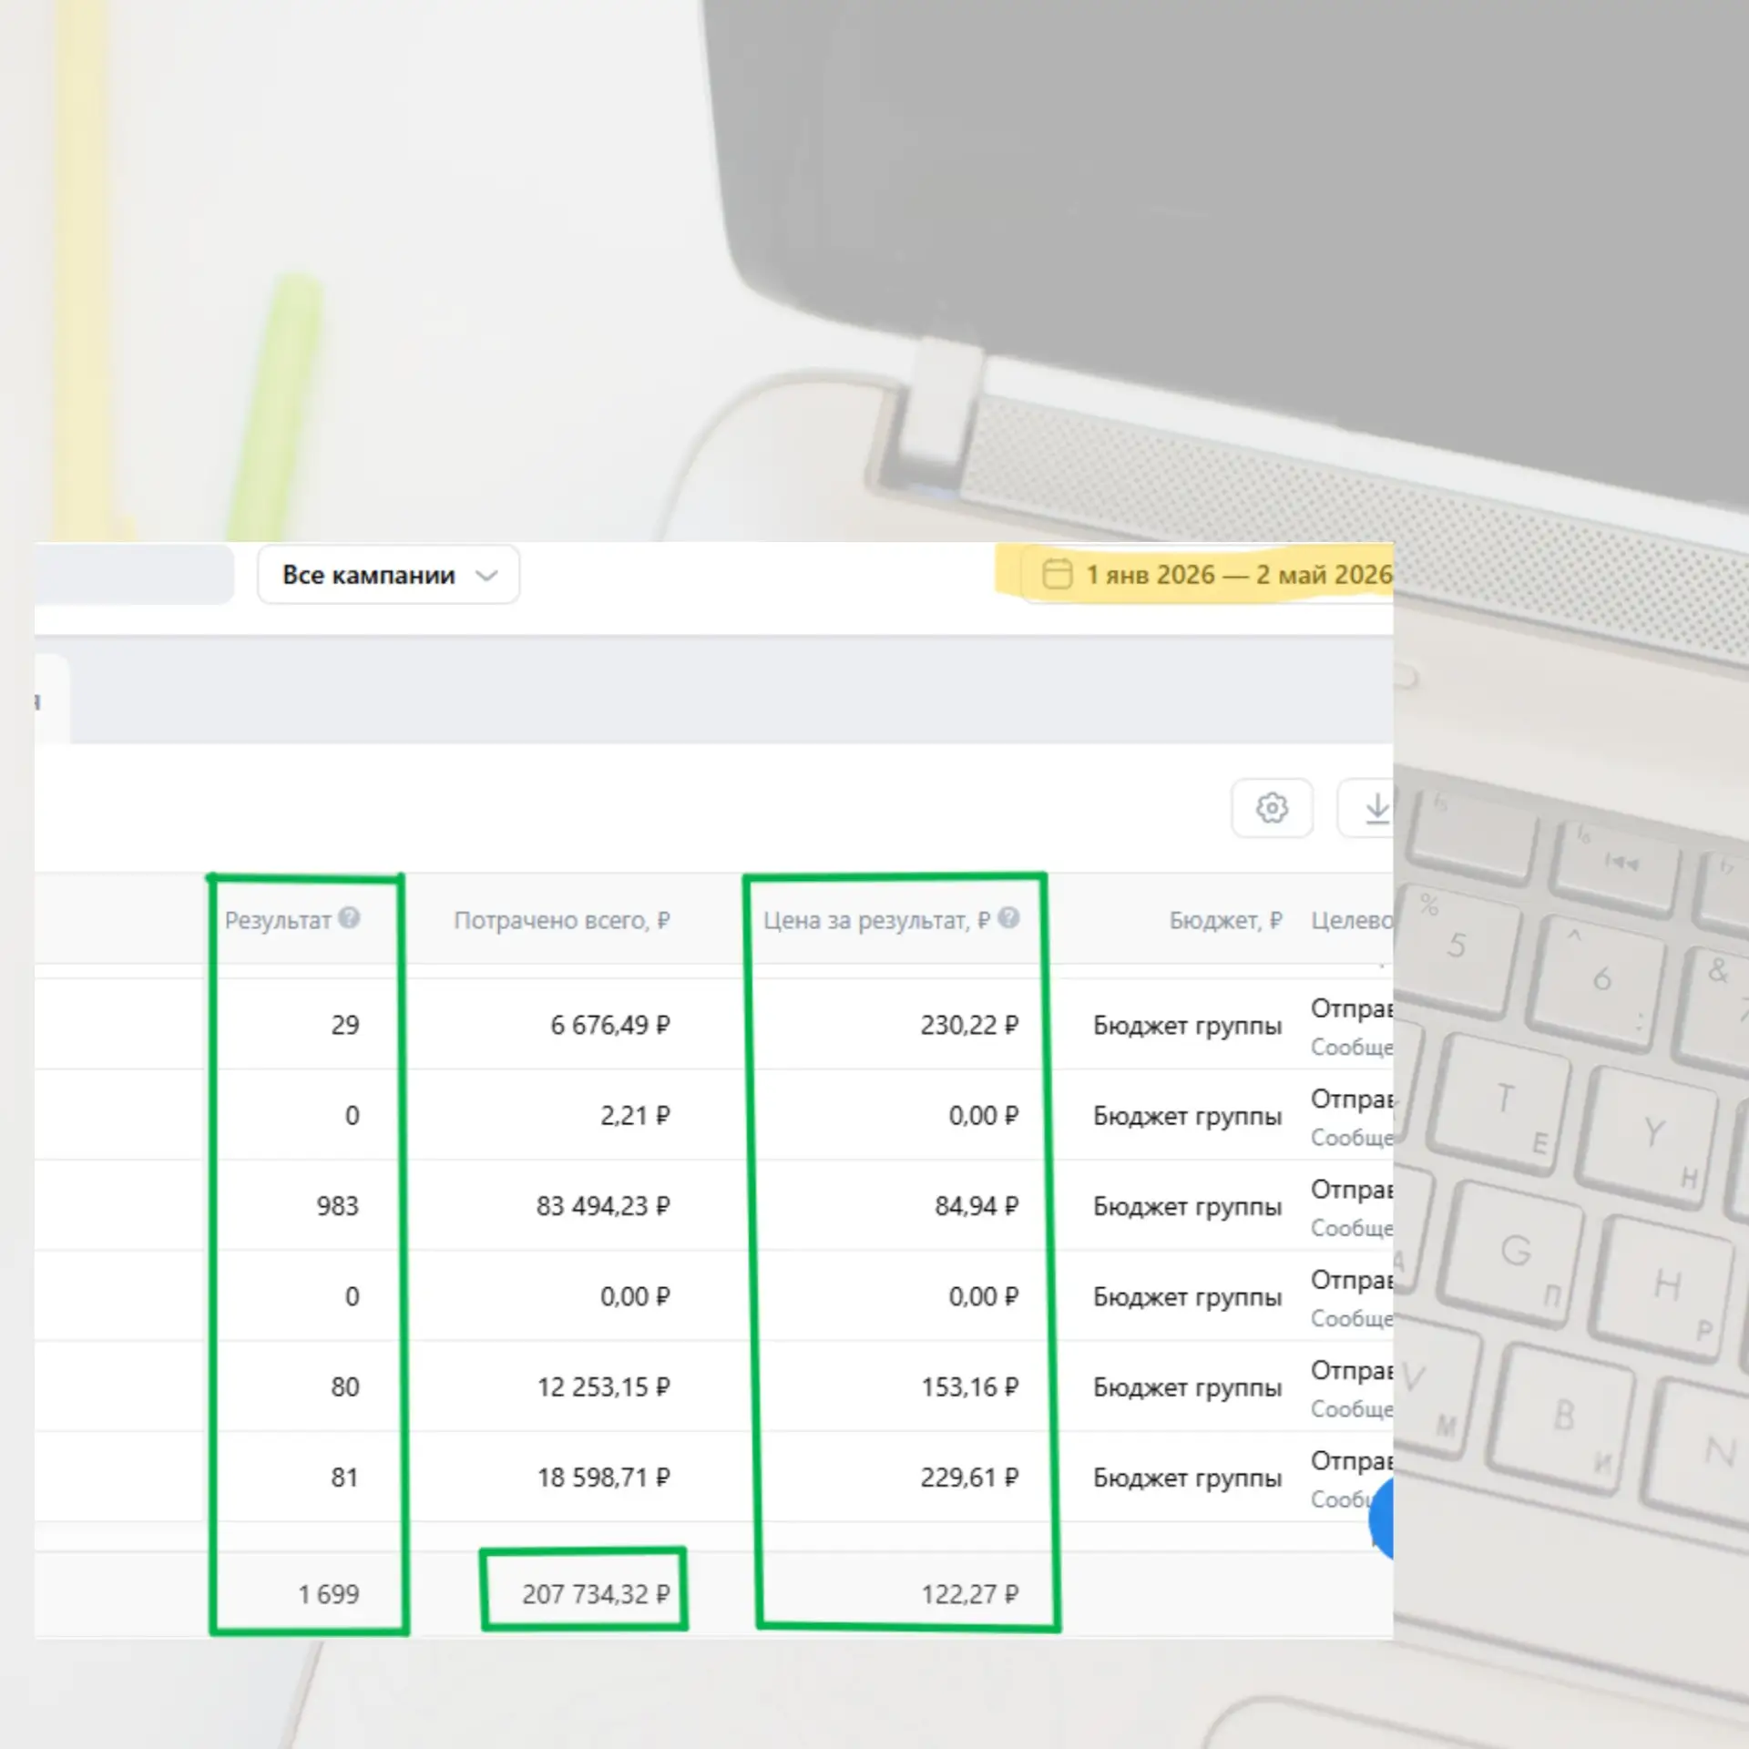The image size is (1749, 1749).
Task: Sort by the Потрачено всего column header
Action: click(x=562, y=920)
